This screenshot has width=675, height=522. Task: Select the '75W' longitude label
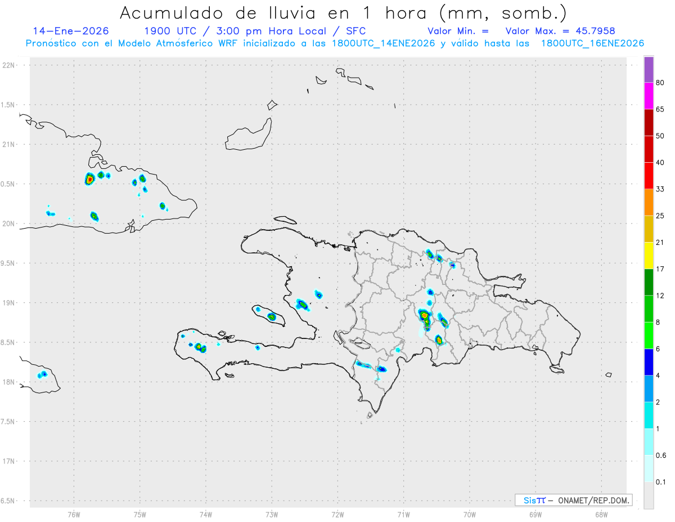pyautogui.click(x=140, y=515)
